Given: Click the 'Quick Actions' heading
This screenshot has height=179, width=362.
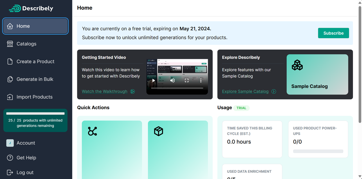Looking at the screenshot, I should coord(93,107).
